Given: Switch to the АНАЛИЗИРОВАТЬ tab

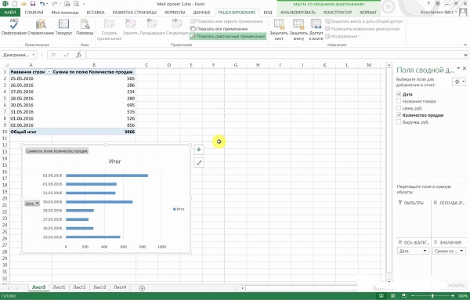Looking at the screenshot, I should (x=298, y=13).
